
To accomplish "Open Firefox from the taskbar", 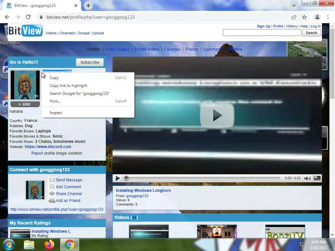I will (x=49, y=244).
